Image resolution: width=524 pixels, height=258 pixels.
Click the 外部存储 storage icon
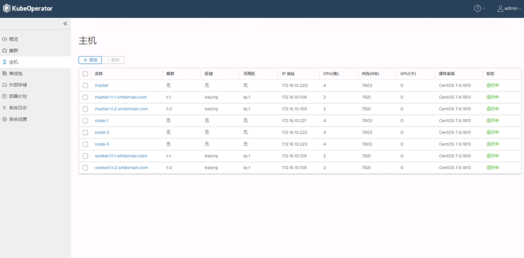4,85
